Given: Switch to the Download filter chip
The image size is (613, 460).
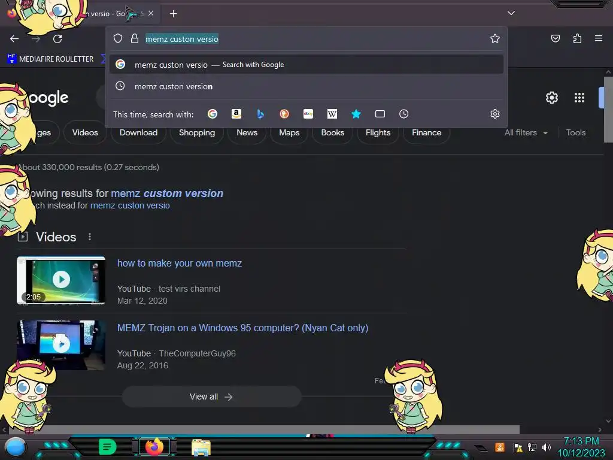Looking at the screenshot, I should (x=138, y=132).
